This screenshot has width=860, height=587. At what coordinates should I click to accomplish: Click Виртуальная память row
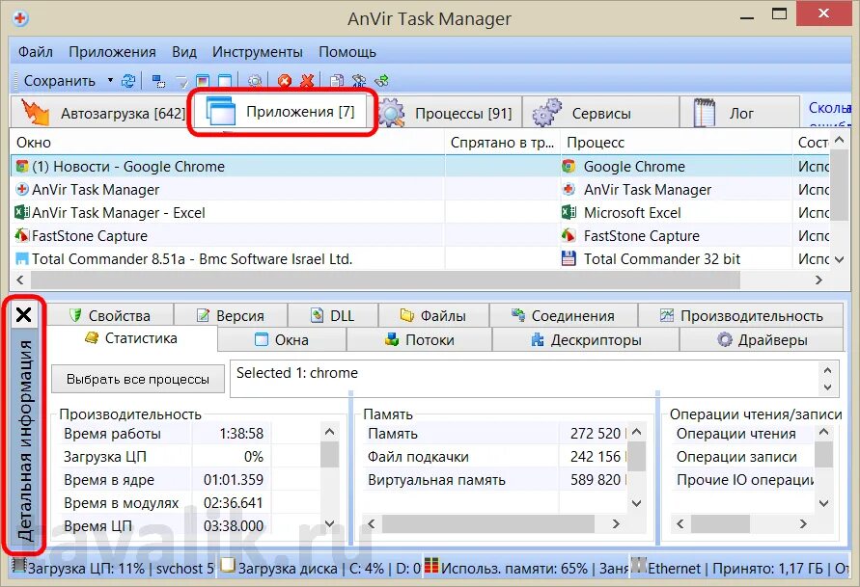coord(495,480)
